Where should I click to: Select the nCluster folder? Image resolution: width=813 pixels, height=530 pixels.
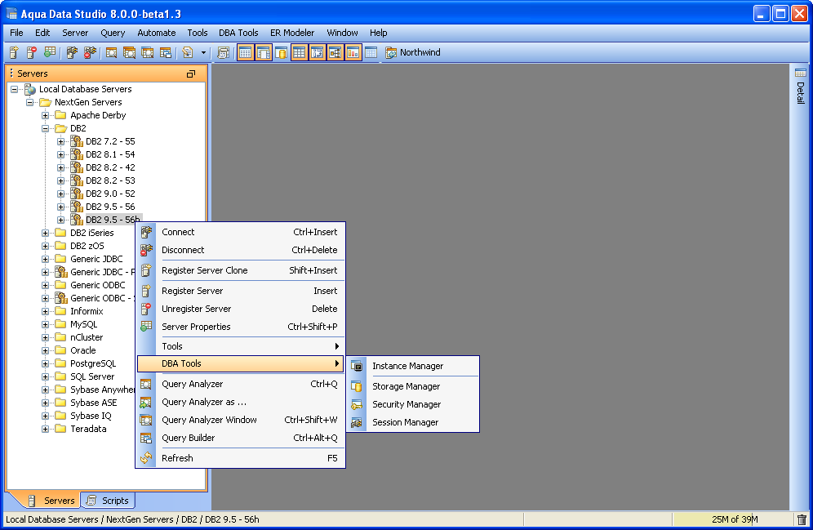click(87, 337)
